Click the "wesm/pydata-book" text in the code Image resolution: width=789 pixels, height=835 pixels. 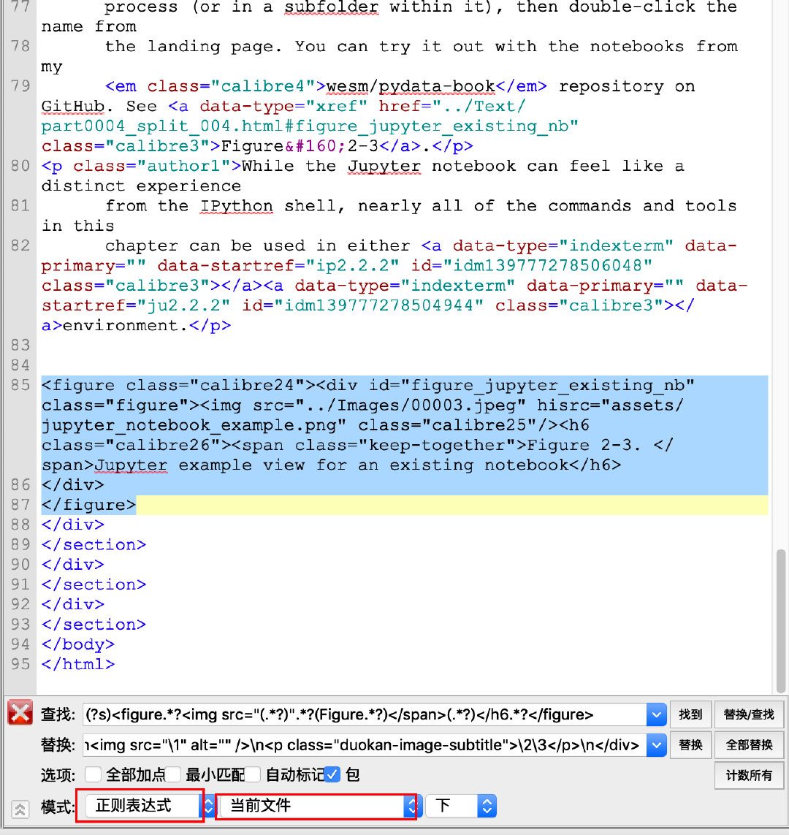coord(411,86)
